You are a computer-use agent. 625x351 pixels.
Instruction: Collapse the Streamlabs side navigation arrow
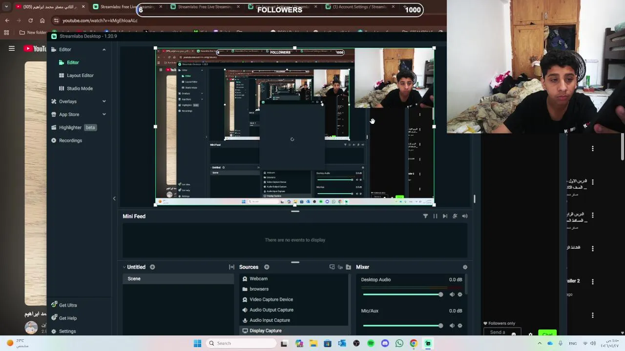[x=114, y=198]
